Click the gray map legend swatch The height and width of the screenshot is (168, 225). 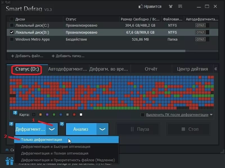click(x=67, y=115)
